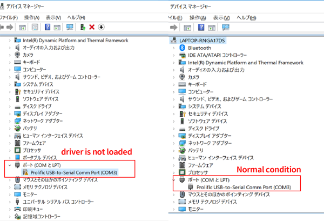Select オーディオの入力および出力 in left window
Viewport: 324px width, 221px height.
[x=49, y=48]
